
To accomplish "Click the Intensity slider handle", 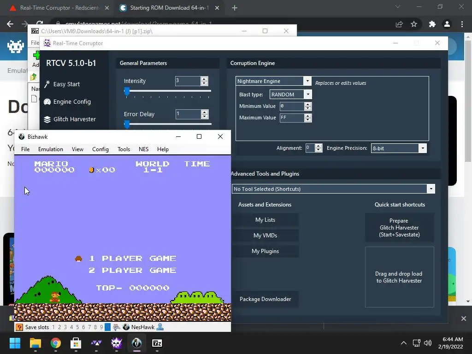I will click(127, 91).
